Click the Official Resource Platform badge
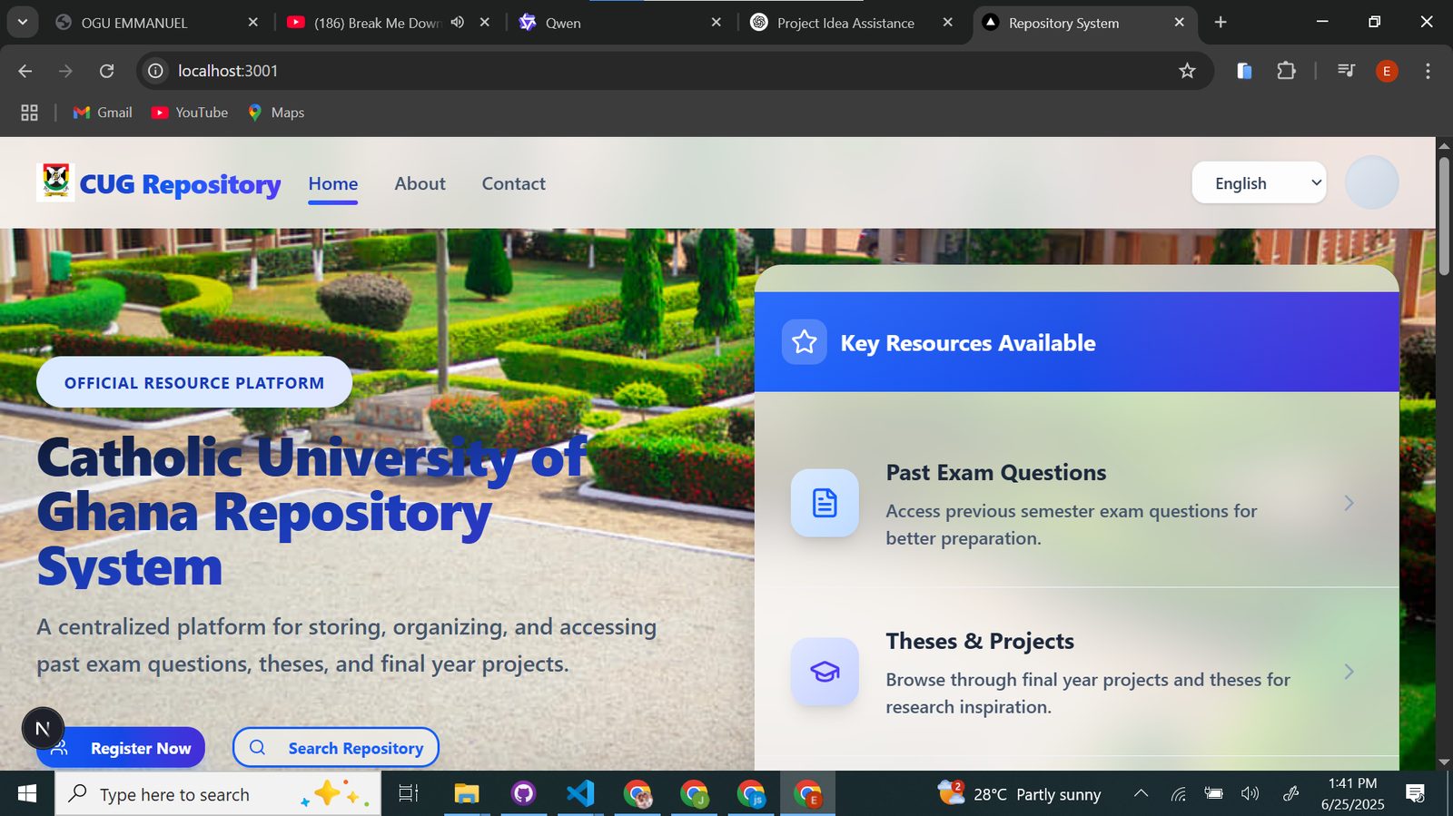Viewport: 1453px width, 816px height. click(x=194, y=382)
